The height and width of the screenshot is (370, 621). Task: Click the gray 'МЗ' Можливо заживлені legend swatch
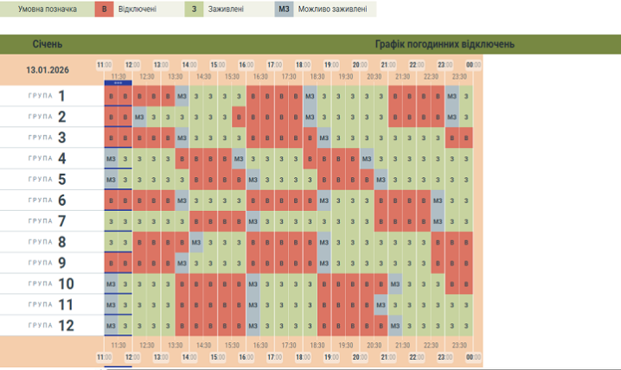click(284, 10)
